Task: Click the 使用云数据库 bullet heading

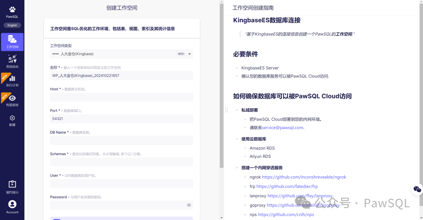Action: (253, 139)
